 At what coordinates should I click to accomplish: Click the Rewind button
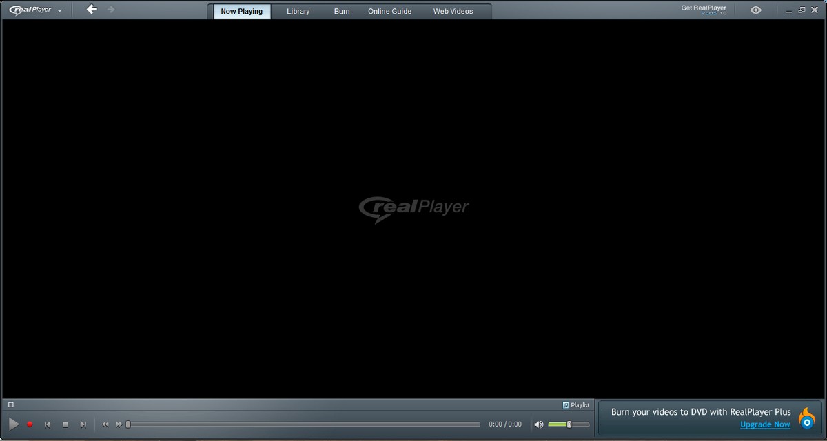click(105, 424)
